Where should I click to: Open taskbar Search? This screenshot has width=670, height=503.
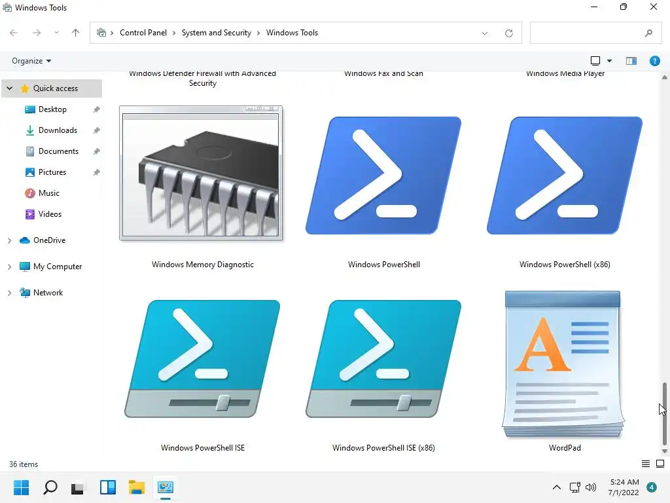[x=50, y=487]
